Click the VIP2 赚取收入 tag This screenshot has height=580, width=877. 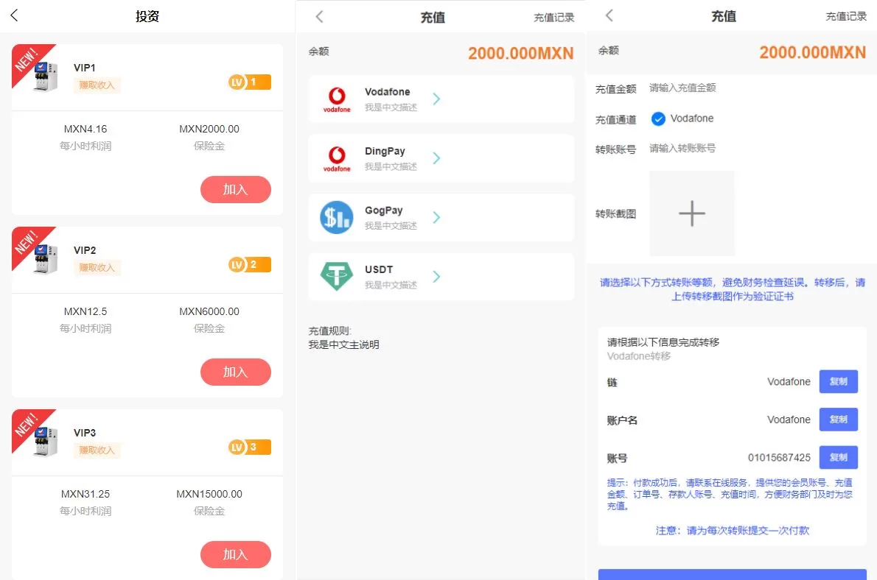[97, 268]
